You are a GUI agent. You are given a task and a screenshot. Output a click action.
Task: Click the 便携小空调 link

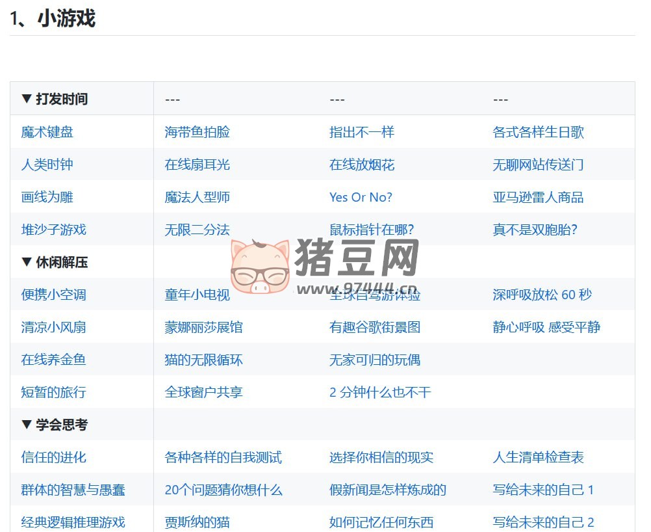53,295
